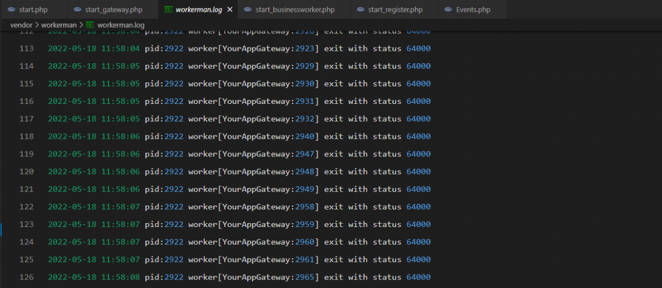The image size is (662, 288).
Task: Click line number 120 in the gutter
Action: tap(27, 172)
